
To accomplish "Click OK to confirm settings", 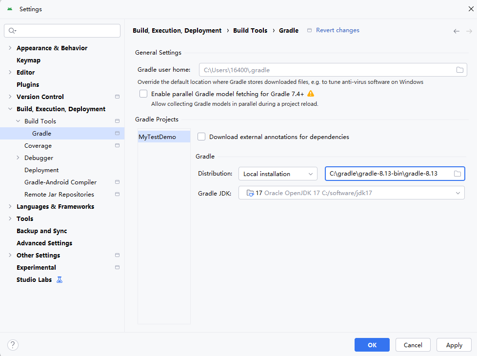I will coord(372,345).
